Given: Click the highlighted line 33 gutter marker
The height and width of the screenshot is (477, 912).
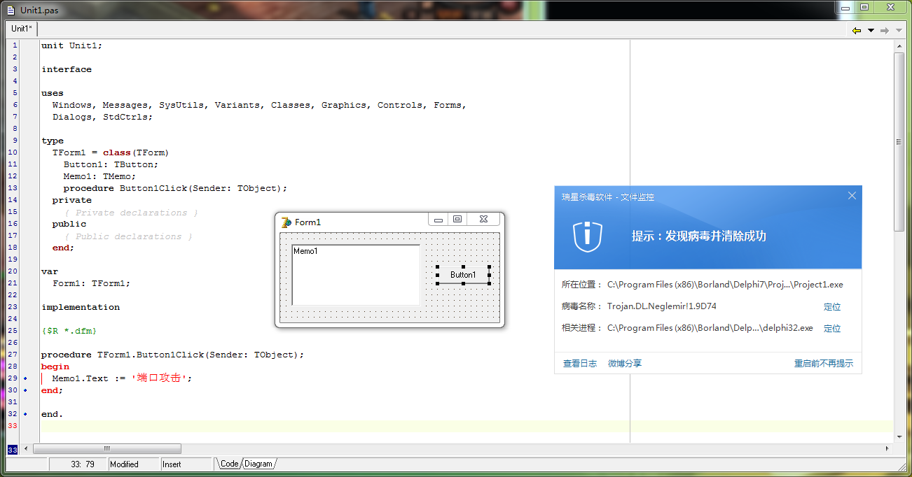Looking at the screenshot, I should point(13,426).
